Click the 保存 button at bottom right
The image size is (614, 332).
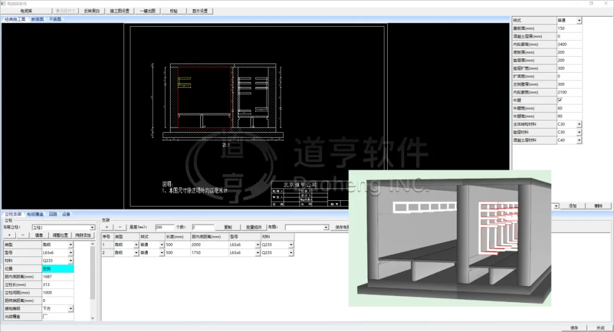point(574,327)
